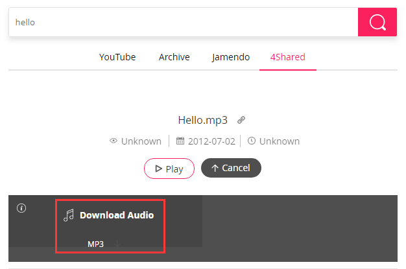Click the music note icon

pos(69,215)
